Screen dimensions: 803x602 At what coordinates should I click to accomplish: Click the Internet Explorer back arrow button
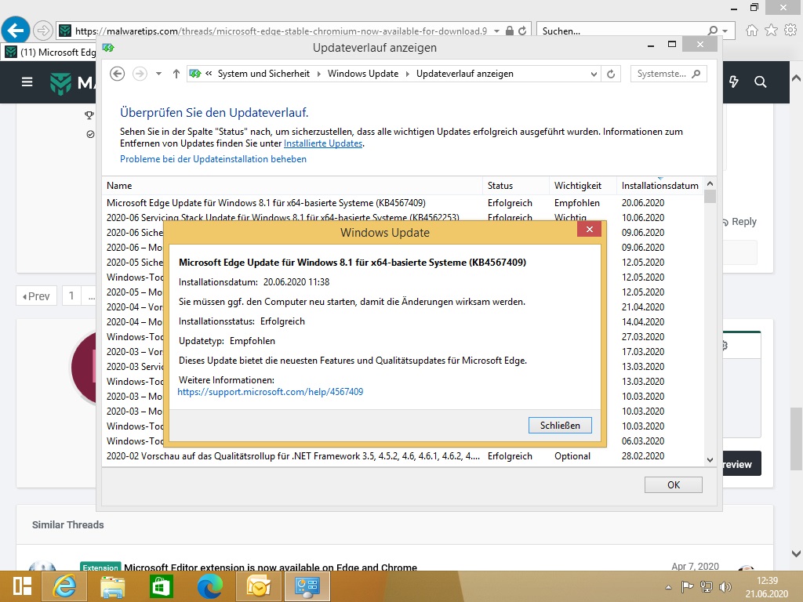(x=16, y=31)
